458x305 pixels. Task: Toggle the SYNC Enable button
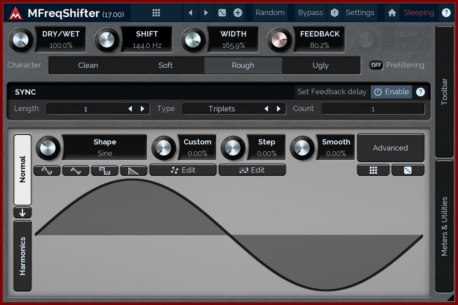(391, 92)
